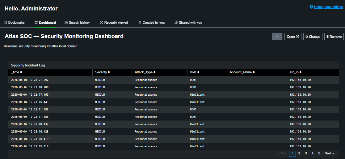Go to page 3 of results
345x159 pixels.
[306, 153]
